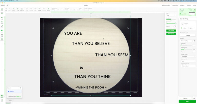Open the Engraving mode Bi-directional dropdown
The width and height of the screenshot is (197, 104).
188,66
